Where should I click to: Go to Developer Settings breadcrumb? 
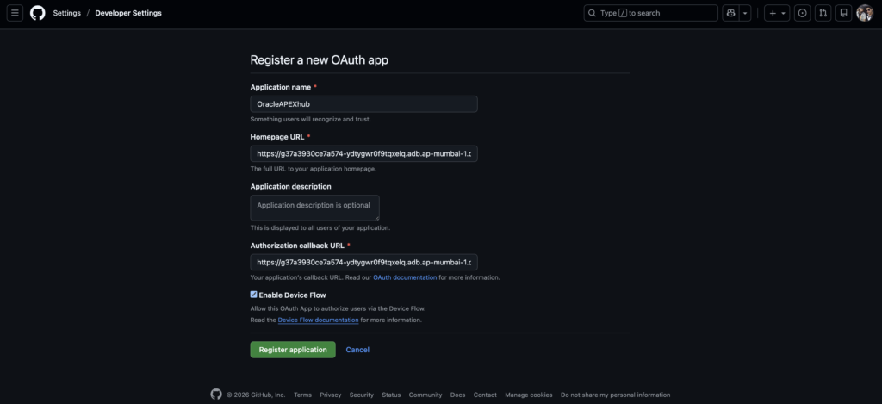click(128, 13)
